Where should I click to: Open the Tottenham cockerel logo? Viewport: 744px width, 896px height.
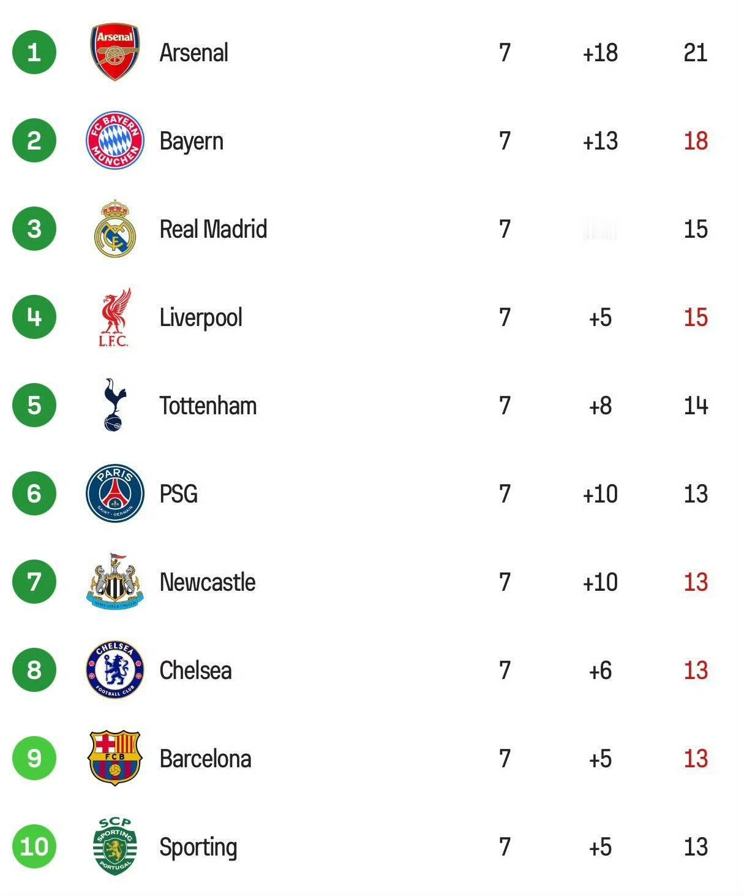pos(114,405)
